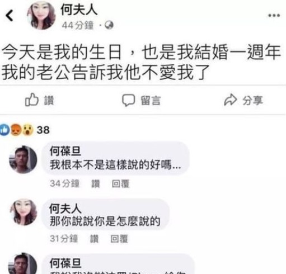This screenshot has width=286, height=274.
Task: Click the 何葆旦 name on first comment
Action: pos(65,151)
